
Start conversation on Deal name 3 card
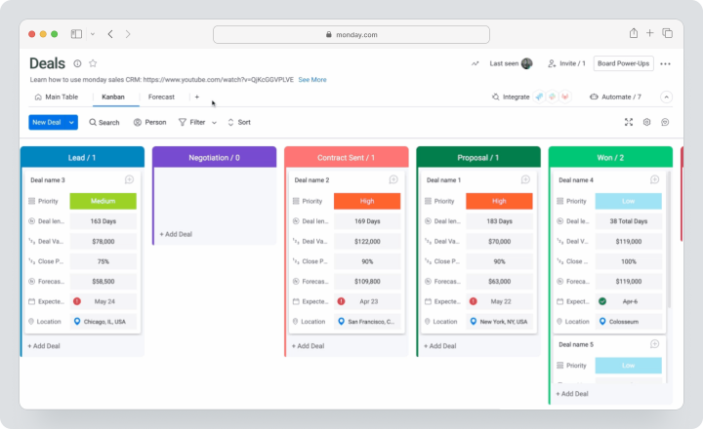[129, 179]
